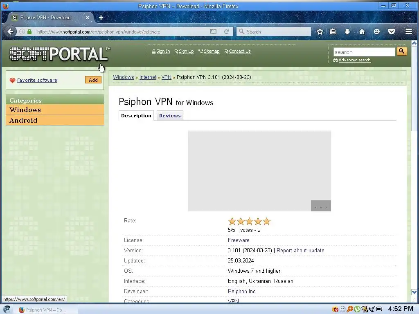Screen dimensions: 419x314
Task: Click the '25.03.2024' updated date
Action: click(x=241, y=260)
